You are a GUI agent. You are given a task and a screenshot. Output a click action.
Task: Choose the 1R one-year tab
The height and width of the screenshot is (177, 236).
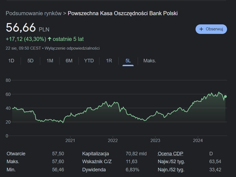pyautogui.click(x=109, y=61)
